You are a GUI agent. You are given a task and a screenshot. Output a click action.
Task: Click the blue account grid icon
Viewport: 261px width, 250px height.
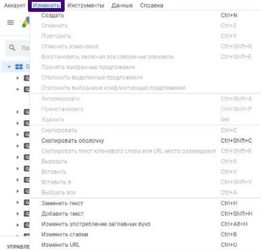[x=19, y=67]
